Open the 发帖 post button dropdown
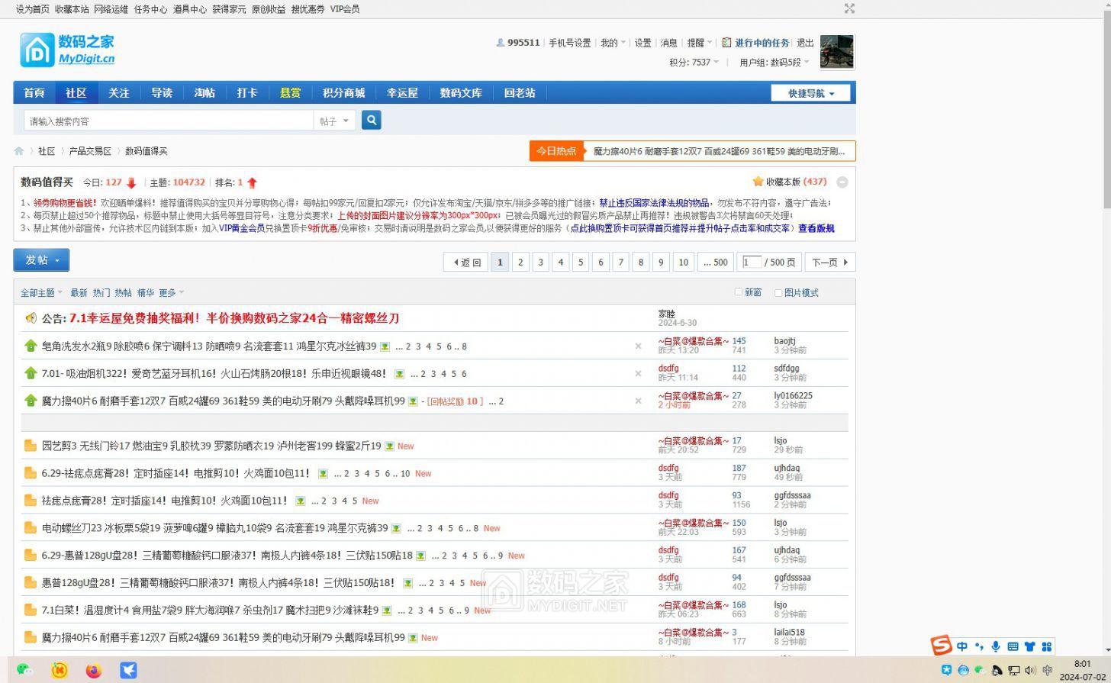The image size is (1111, 683). pos(41,259)
